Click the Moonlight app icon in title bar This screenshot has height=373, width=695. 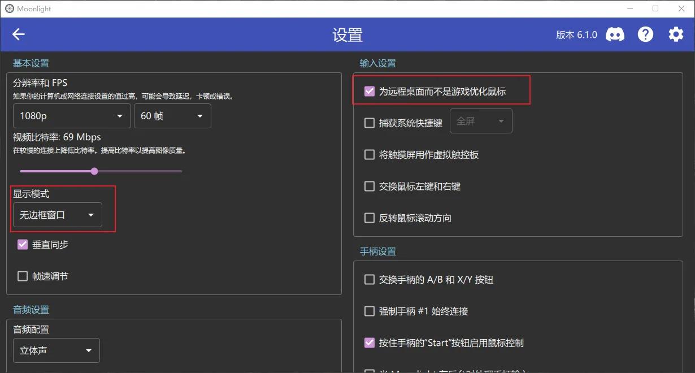coord(9,8)
